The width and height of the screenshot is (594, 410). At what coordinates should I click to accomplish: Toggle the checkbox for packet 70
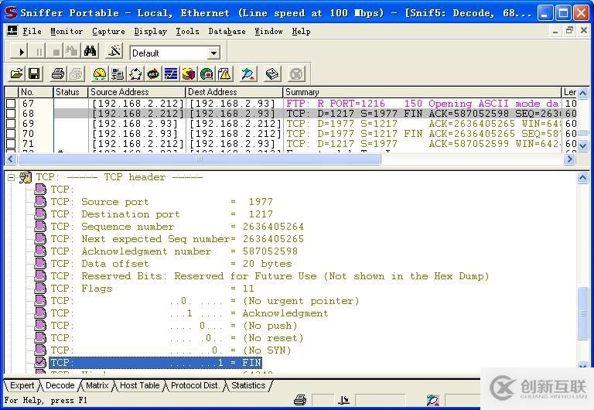(x=11, y=134)
